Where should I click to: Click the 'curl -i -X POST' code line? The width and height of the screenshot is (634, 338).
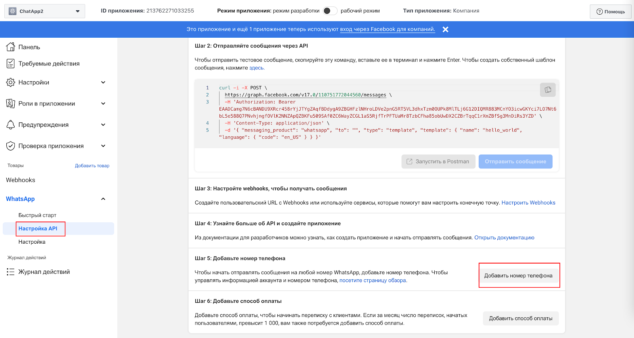pyautogui.click(x=243, y=88)
